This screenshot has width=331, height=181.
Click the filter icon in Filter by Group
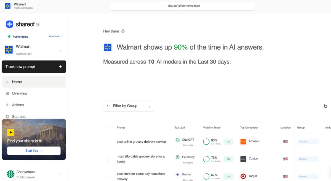[x=109, y=106]
